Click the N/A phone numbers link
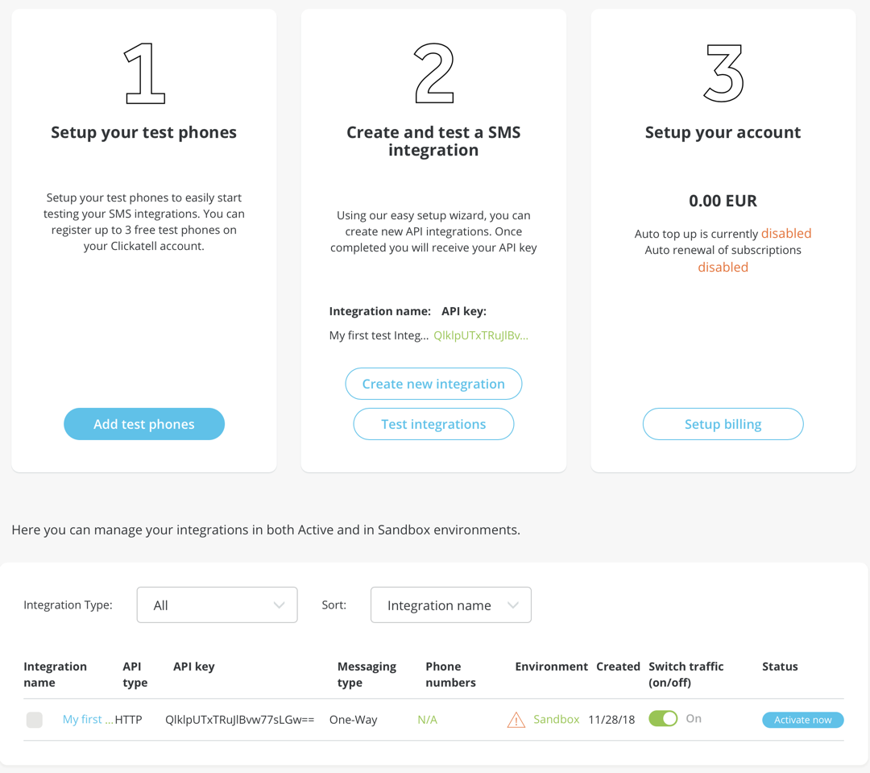 (x=428, y=720)
